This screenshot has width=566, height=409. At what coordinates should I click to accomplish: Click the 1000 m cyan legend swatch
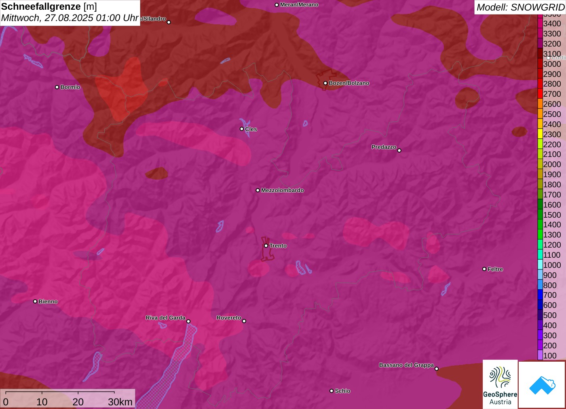[x=540, y=265]
